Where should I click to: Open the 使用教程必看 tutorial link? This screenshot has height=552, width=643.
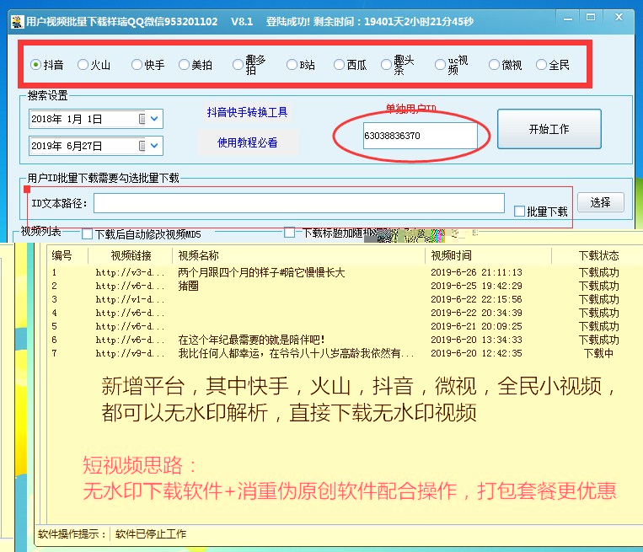tap(247, 142)
